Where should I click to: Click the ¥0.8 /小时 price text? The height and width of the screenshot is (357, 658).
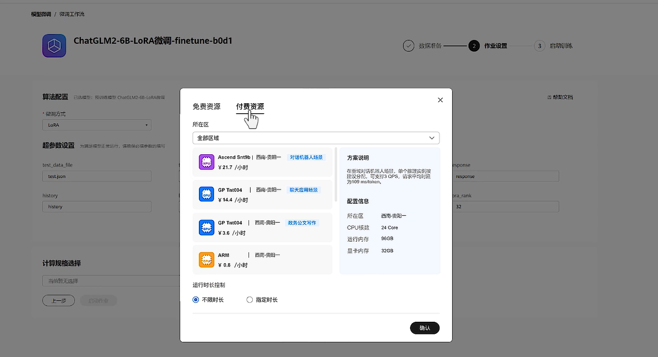pos(233,265)
